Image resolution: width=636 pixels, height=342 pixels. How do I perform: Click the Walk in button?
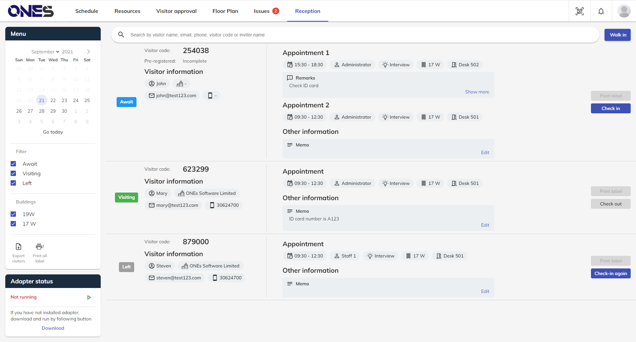(x=617, y=35)
